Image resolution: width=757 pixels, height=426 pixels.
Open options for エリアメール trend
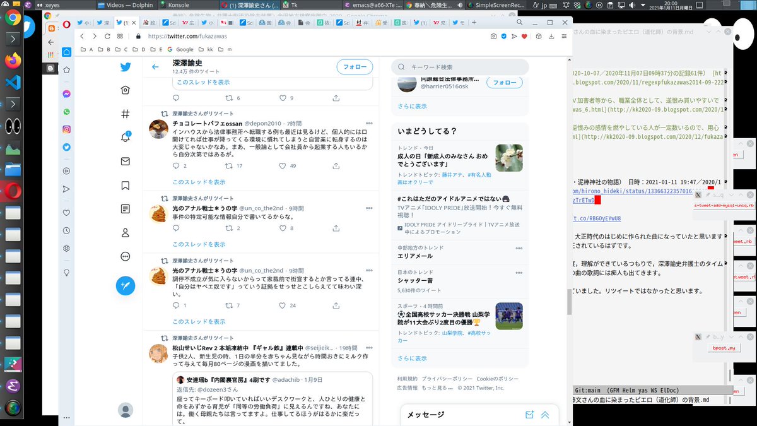(519, 248)
